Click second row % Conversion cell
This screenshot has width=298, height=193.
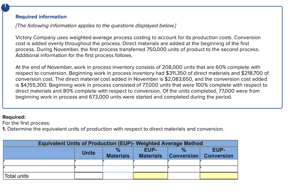tap(184, 169)
